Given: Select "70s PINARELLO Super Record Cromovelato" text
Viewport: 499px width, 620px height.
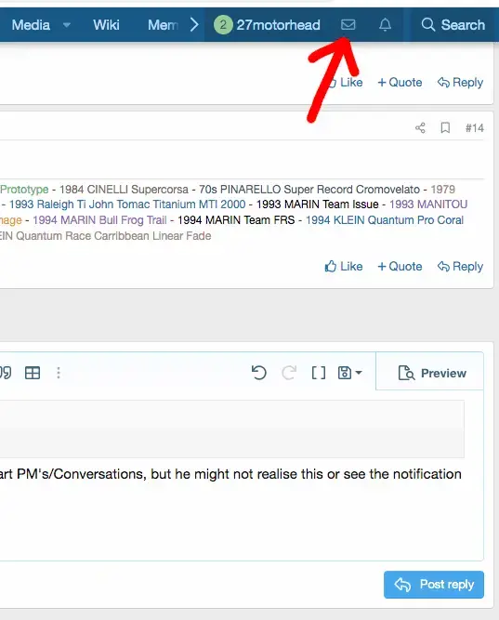Looking at the screenshot, I should click(x=309, y=189).
